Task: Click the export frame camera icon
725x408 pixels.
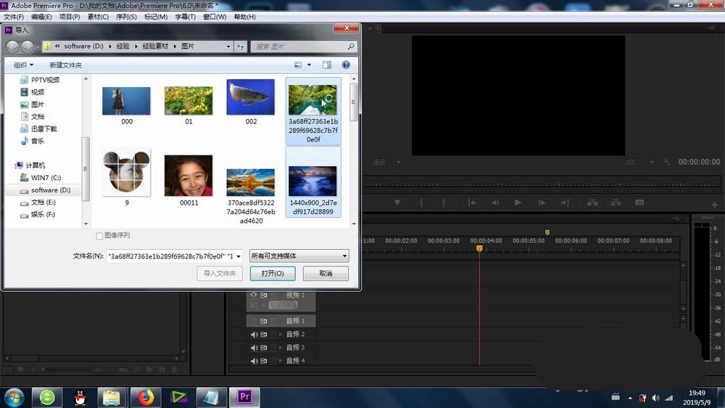Action: tap(639, 203)
